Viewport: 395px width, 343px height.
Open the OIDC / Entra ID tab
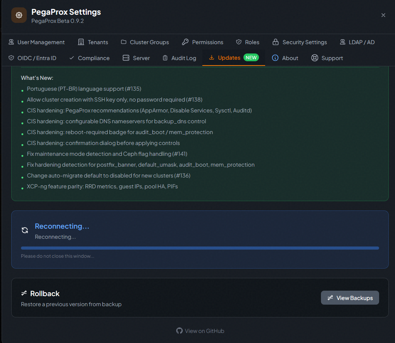32,58
